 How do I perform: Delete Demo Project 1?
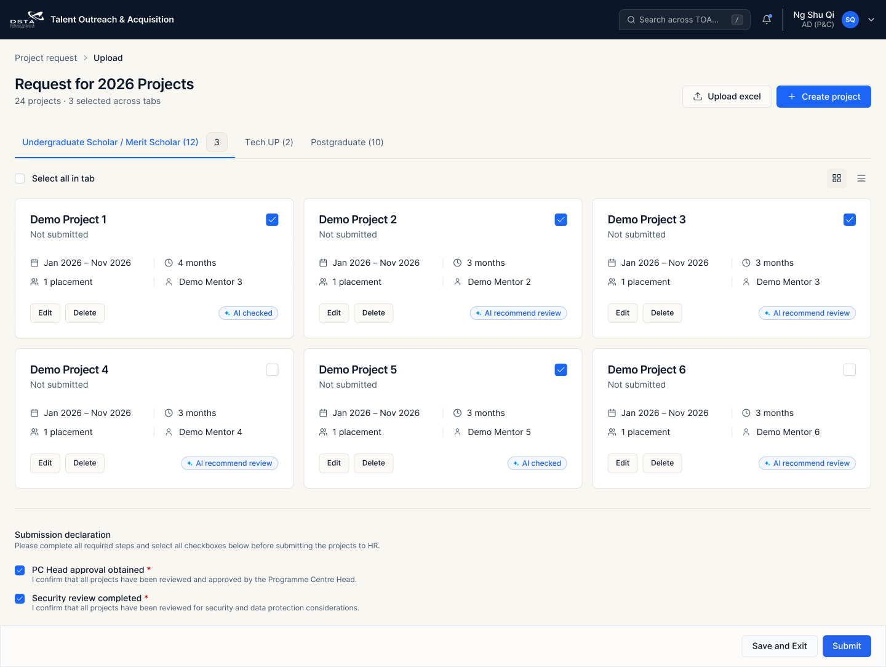85,313
